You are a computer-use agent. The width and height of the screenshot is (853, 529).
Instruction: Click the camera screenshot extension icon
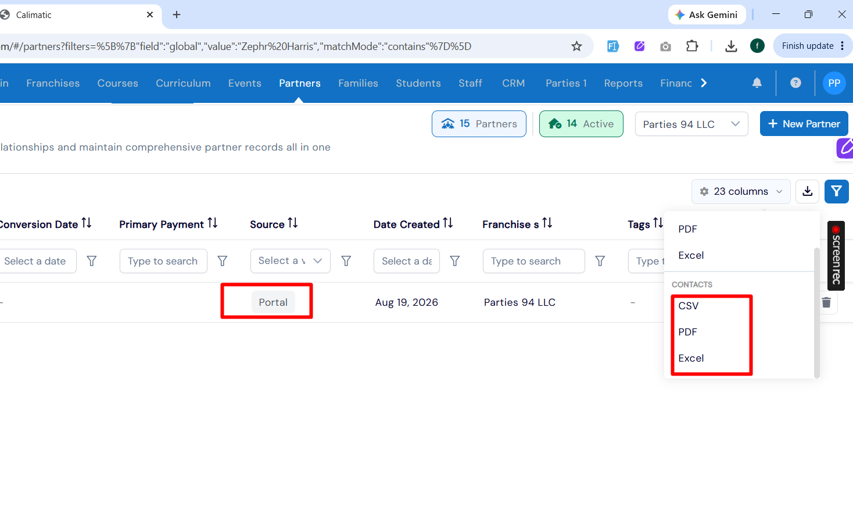[x=666, y=46]
